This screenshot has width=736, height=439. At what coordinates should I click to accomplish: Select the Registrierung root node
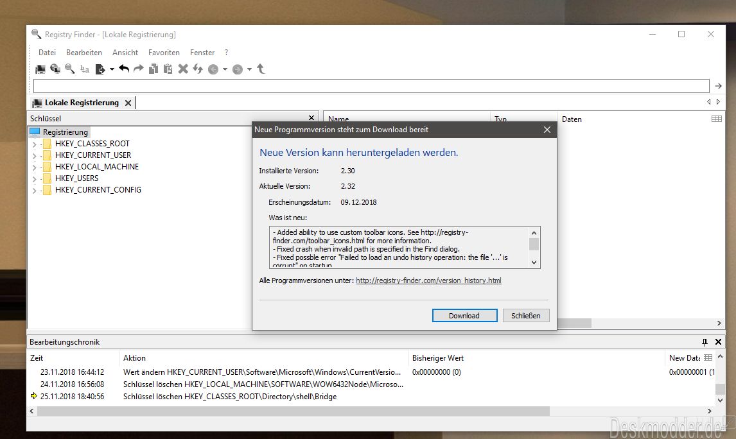pyautogui.click(x=66, y=132)
